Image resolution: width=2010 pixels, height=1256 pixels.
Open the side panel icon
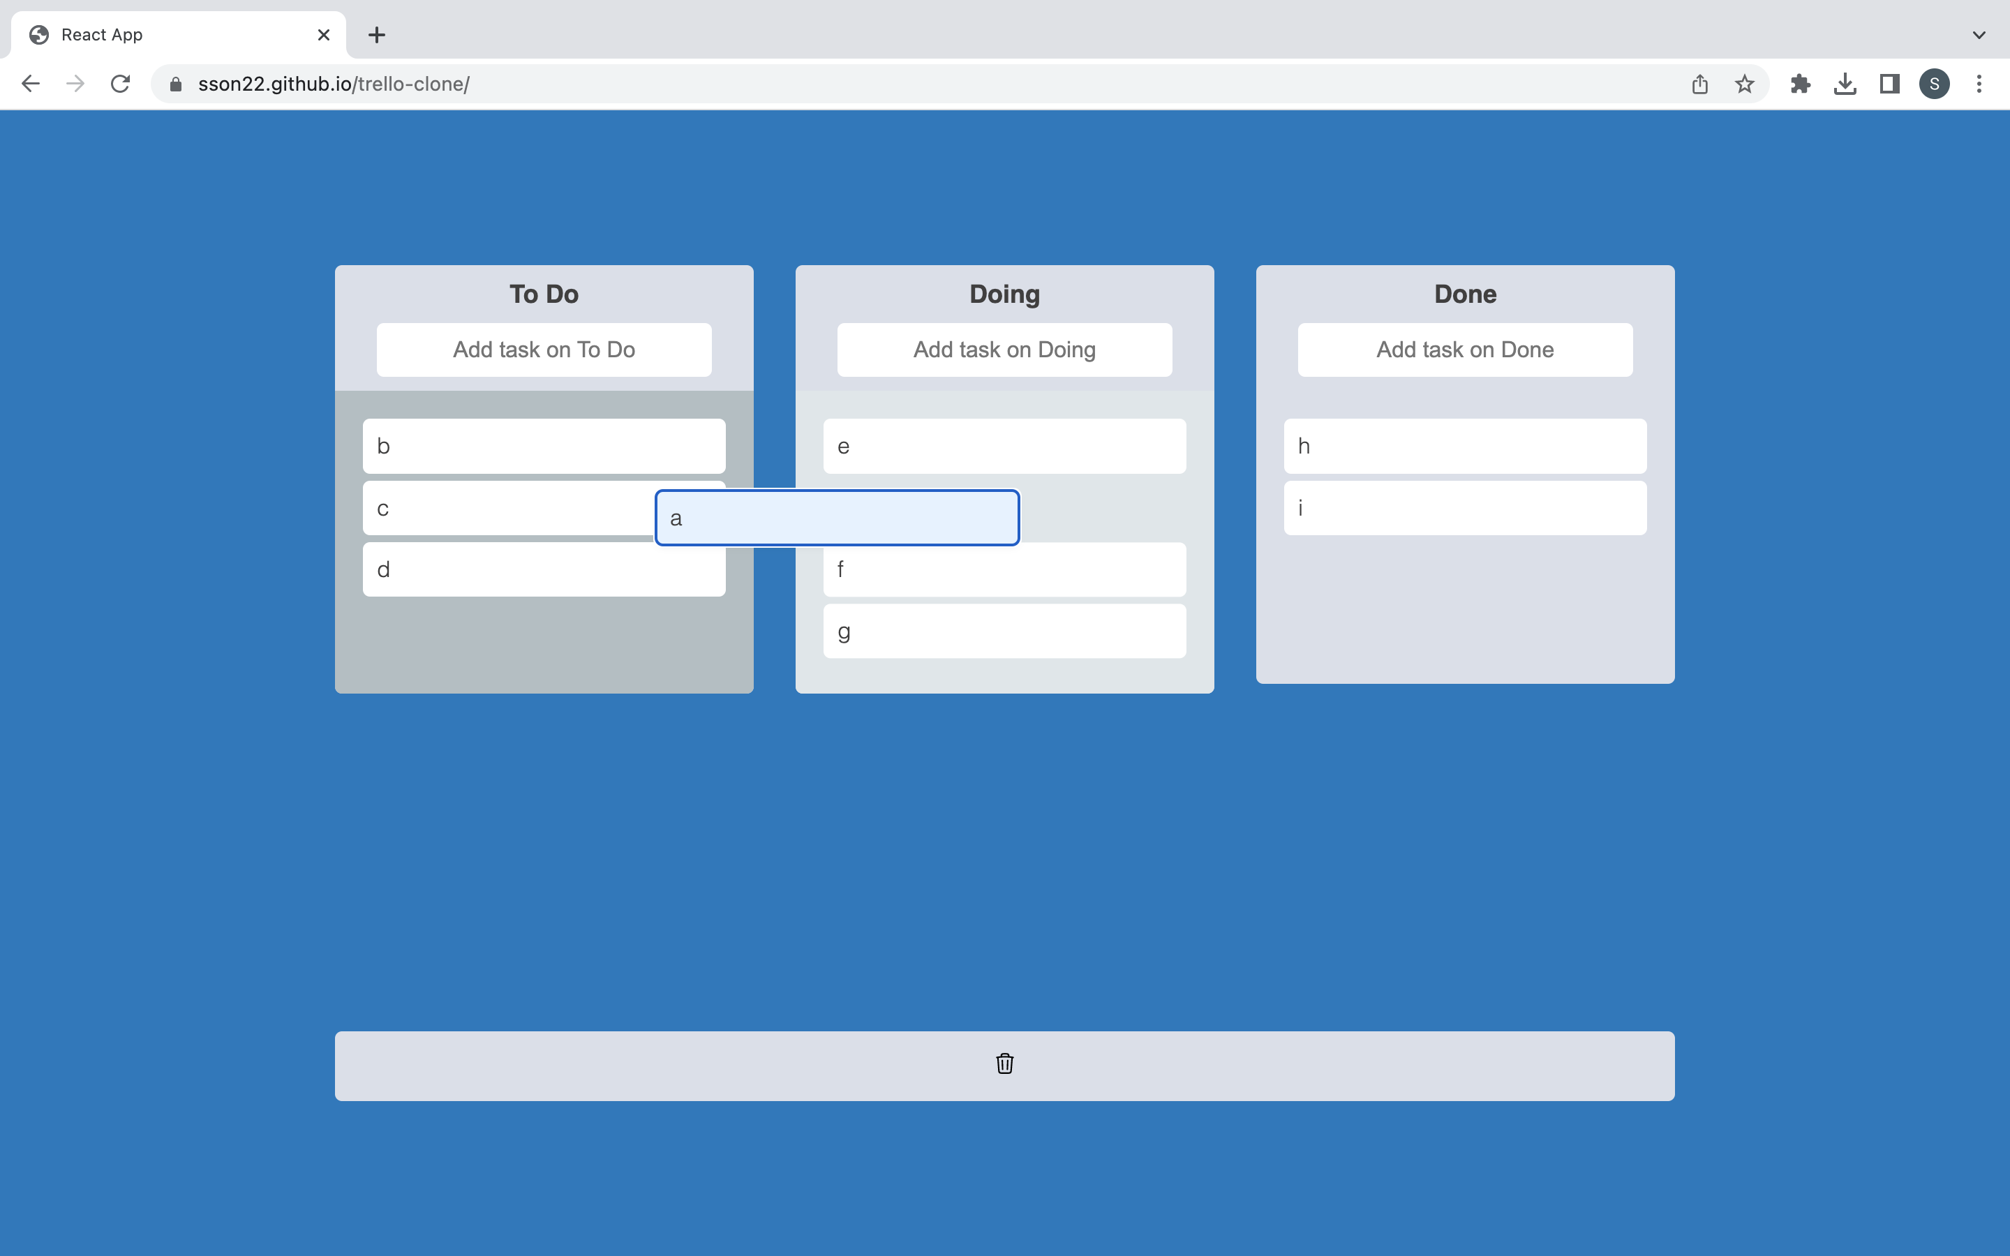coord(1888,83)
